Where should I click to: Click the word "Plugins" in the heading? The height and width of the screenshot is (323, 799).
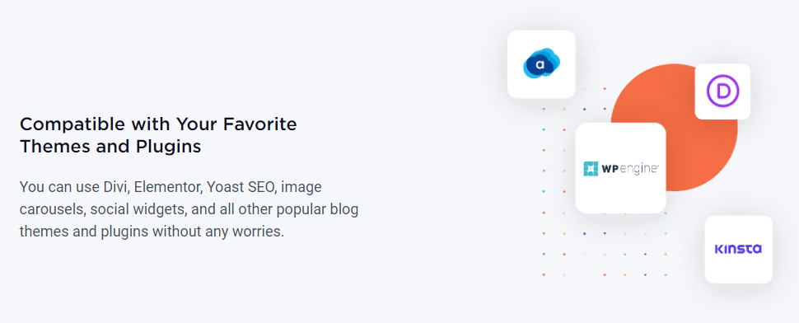[x=168, y=147]
